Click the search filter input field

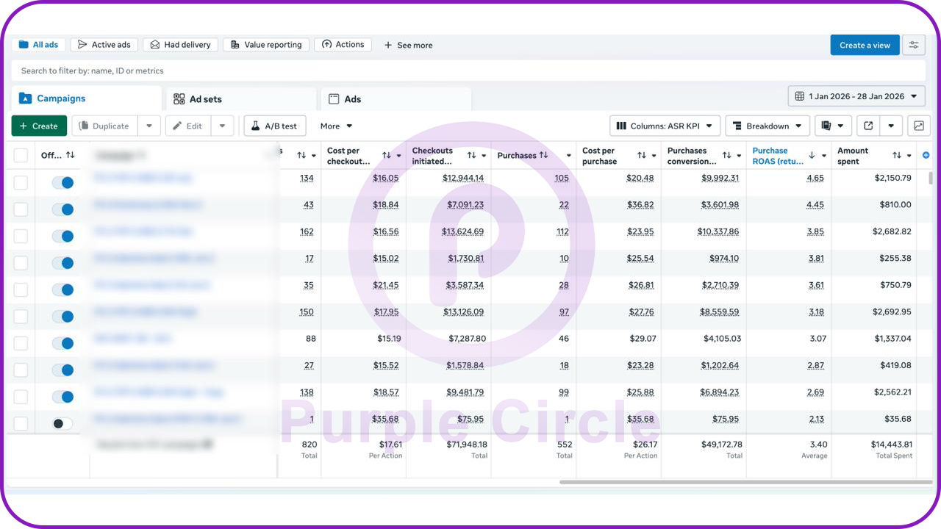point(468,71)
